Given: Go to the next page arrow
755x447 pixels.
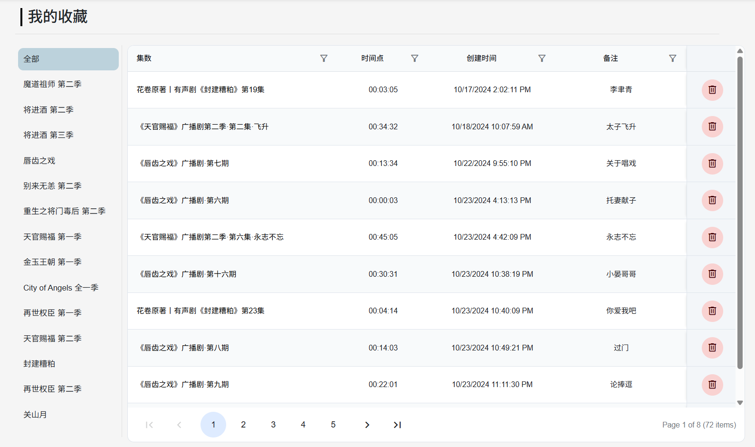Looking at the screenshot, I should click(367, 425).
